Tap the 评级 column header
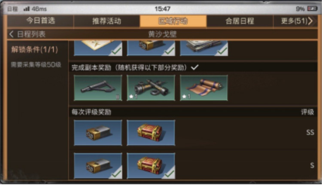This screenshot has width=322, height=185. pos(307,112)
